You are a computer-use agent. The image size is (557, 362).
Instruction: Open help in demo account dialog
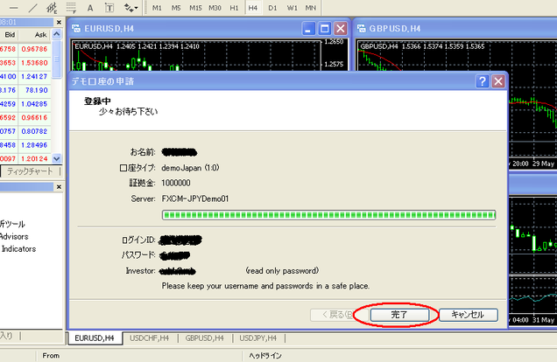[x=482, y=81]
